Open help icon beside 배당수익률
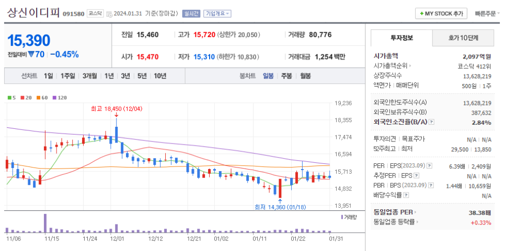The image size is (505, 251). point(406,195)
